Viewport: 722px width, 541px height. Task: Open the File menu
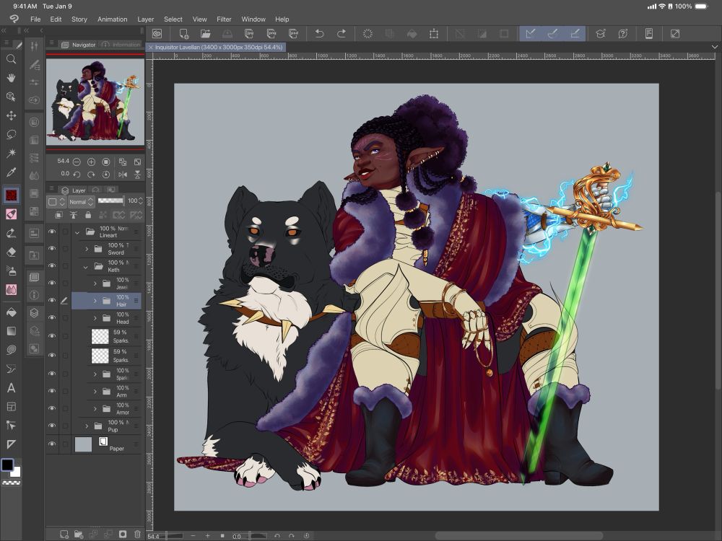pos(35,19)
